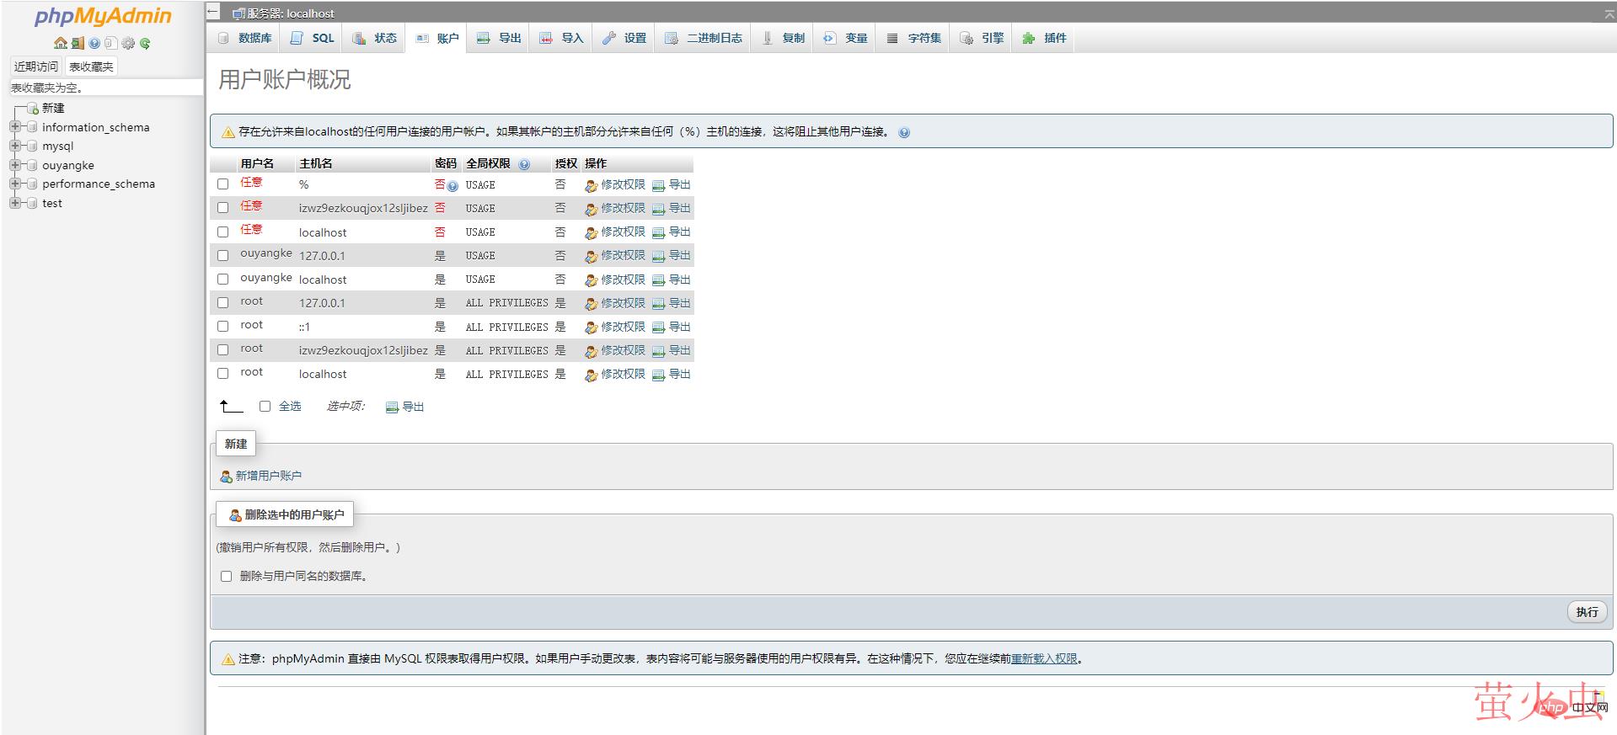Click the password help icon in % row

pos(452,186)
